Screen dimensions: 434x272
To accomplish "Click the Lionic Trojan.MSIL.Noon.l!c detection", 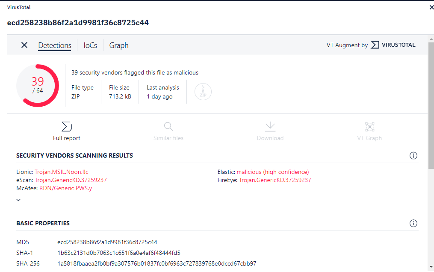I will (62, 172).
